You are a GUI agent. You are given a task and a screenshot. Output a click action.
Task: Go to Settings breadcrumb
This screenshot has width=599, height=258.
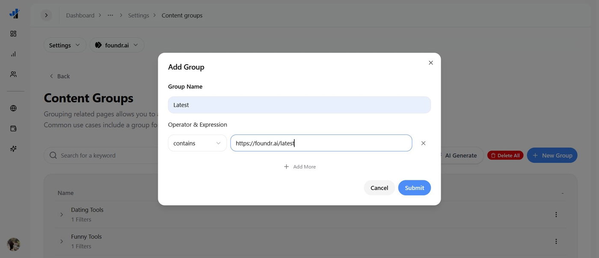click(x=139, y=15)
